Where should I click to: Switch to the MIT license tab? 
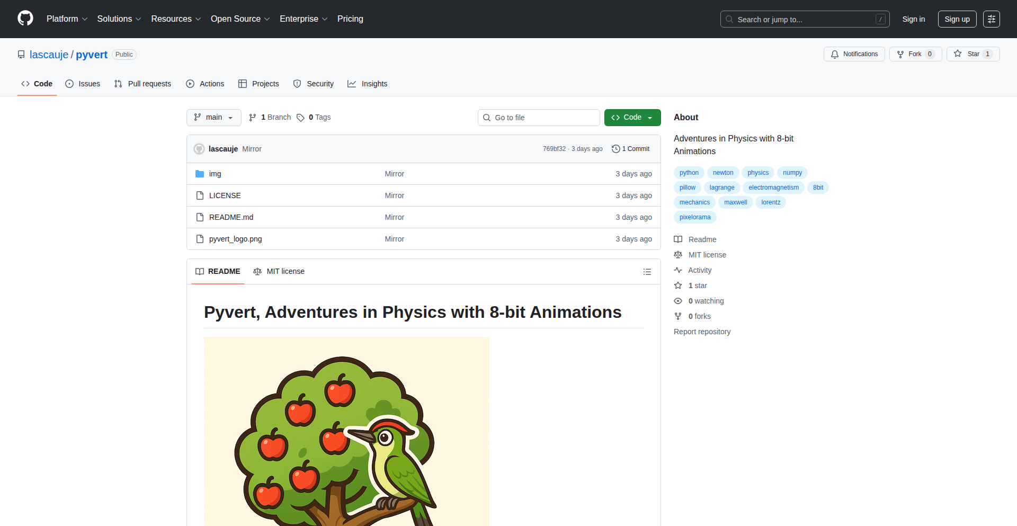(x=279, y=271)
